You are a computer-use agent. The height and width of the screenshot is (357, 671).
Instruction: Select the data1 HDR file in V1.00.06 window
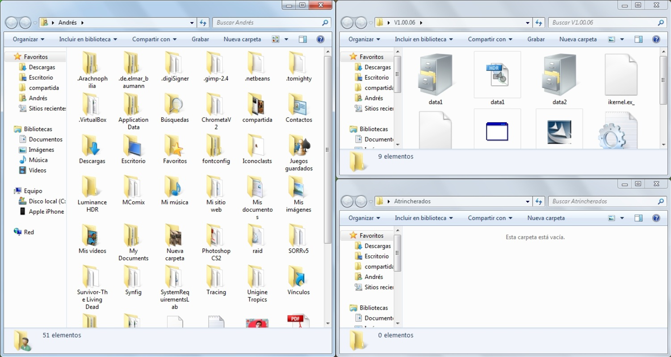(497, 79)
